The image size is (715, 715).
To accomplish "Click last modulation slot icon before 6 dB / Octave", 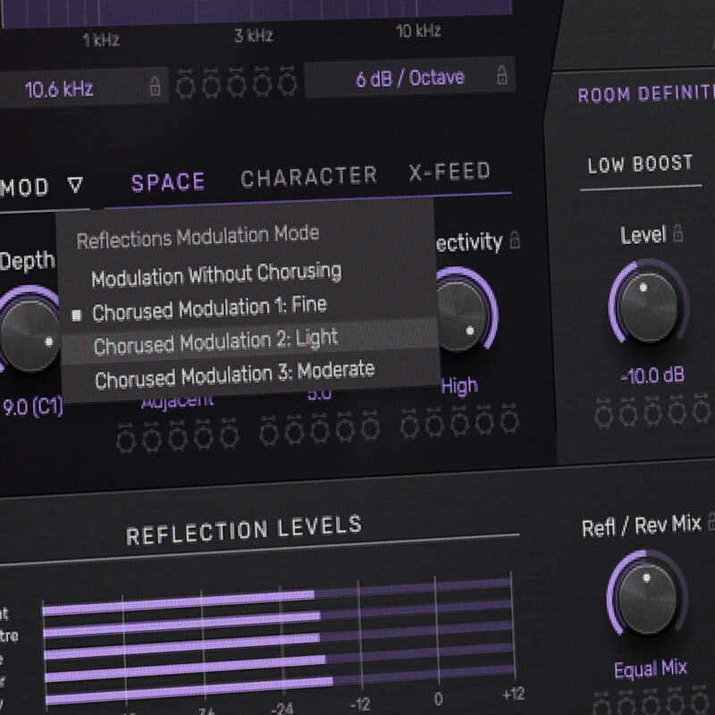I will click(288, 80).
